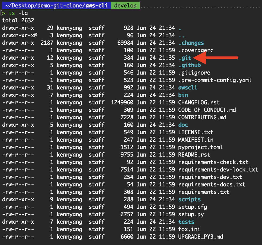
Task: Click the 1512 size of pyproject.toml
Action: tap(127, 147)
